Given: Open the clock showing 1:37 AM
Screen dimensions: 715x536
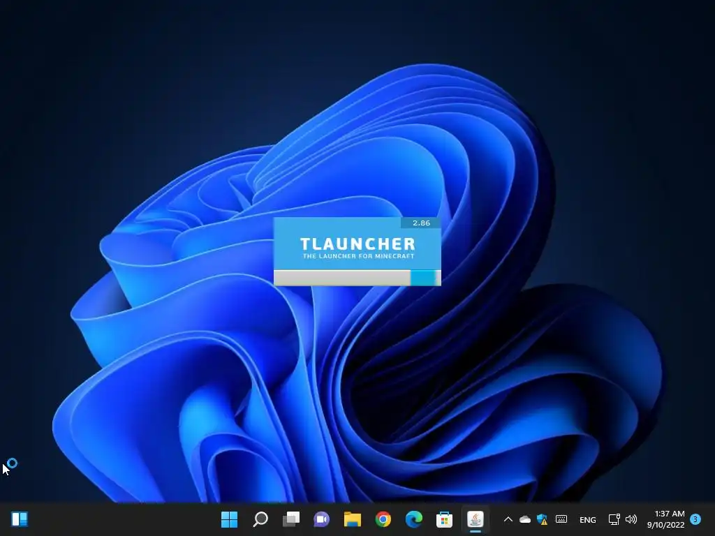Looking at the screenshot, I should point(666,519).
